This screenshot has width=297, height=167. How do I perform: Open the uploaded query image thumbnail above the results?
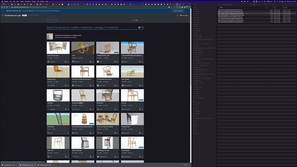click(50, 36)
